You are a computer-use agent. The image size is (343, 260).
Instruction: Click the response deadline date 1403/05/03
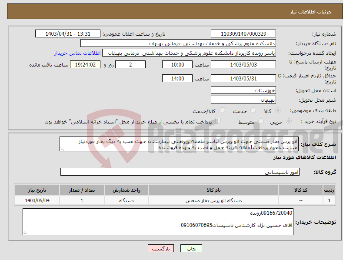tap(243, 64)
